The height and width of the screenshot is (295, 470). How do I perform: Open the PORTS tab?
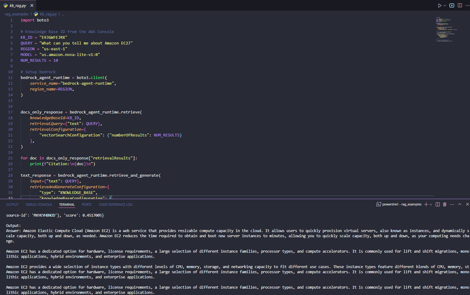pyautogui.click(x=87, y=205)
